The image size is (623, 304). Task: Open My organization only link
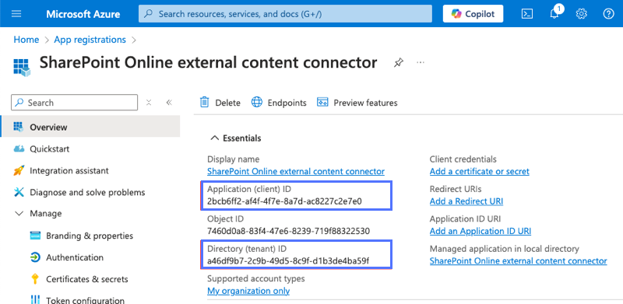pyautogui.click(x=248, y=291)
